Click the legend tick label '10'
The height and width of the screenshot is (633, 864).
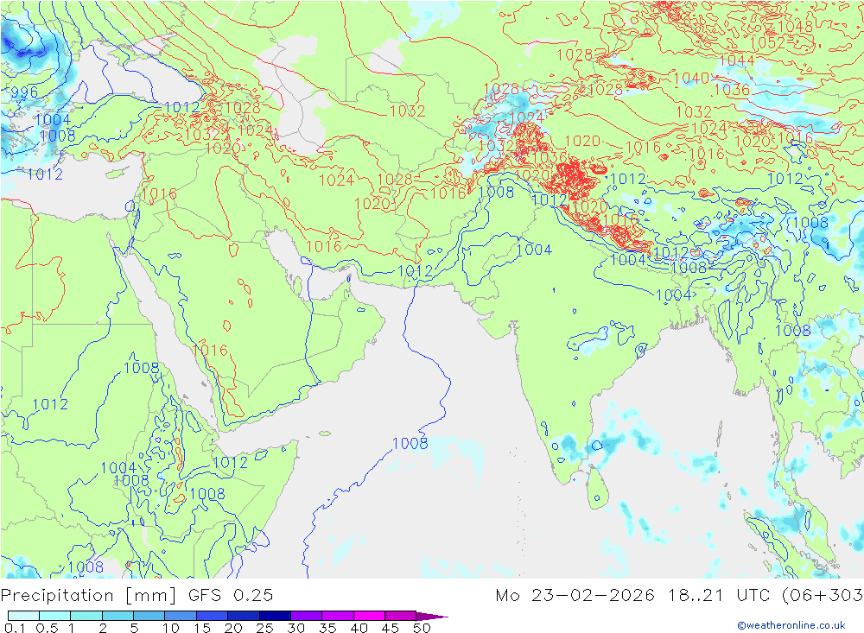coord(171,628)
